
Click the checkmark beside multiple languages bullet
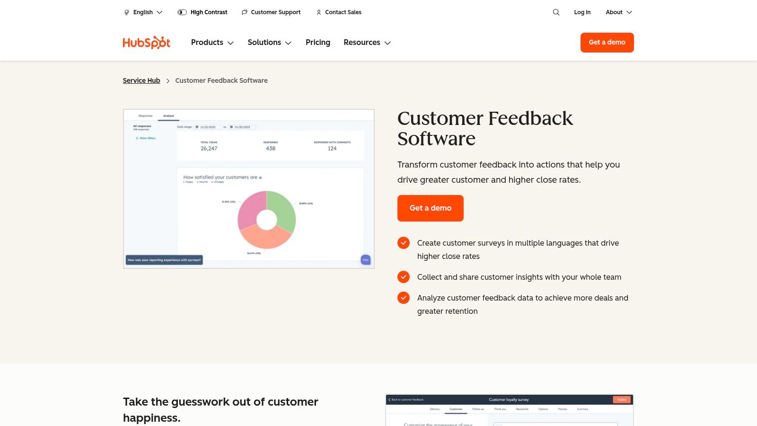coord(403,243)
